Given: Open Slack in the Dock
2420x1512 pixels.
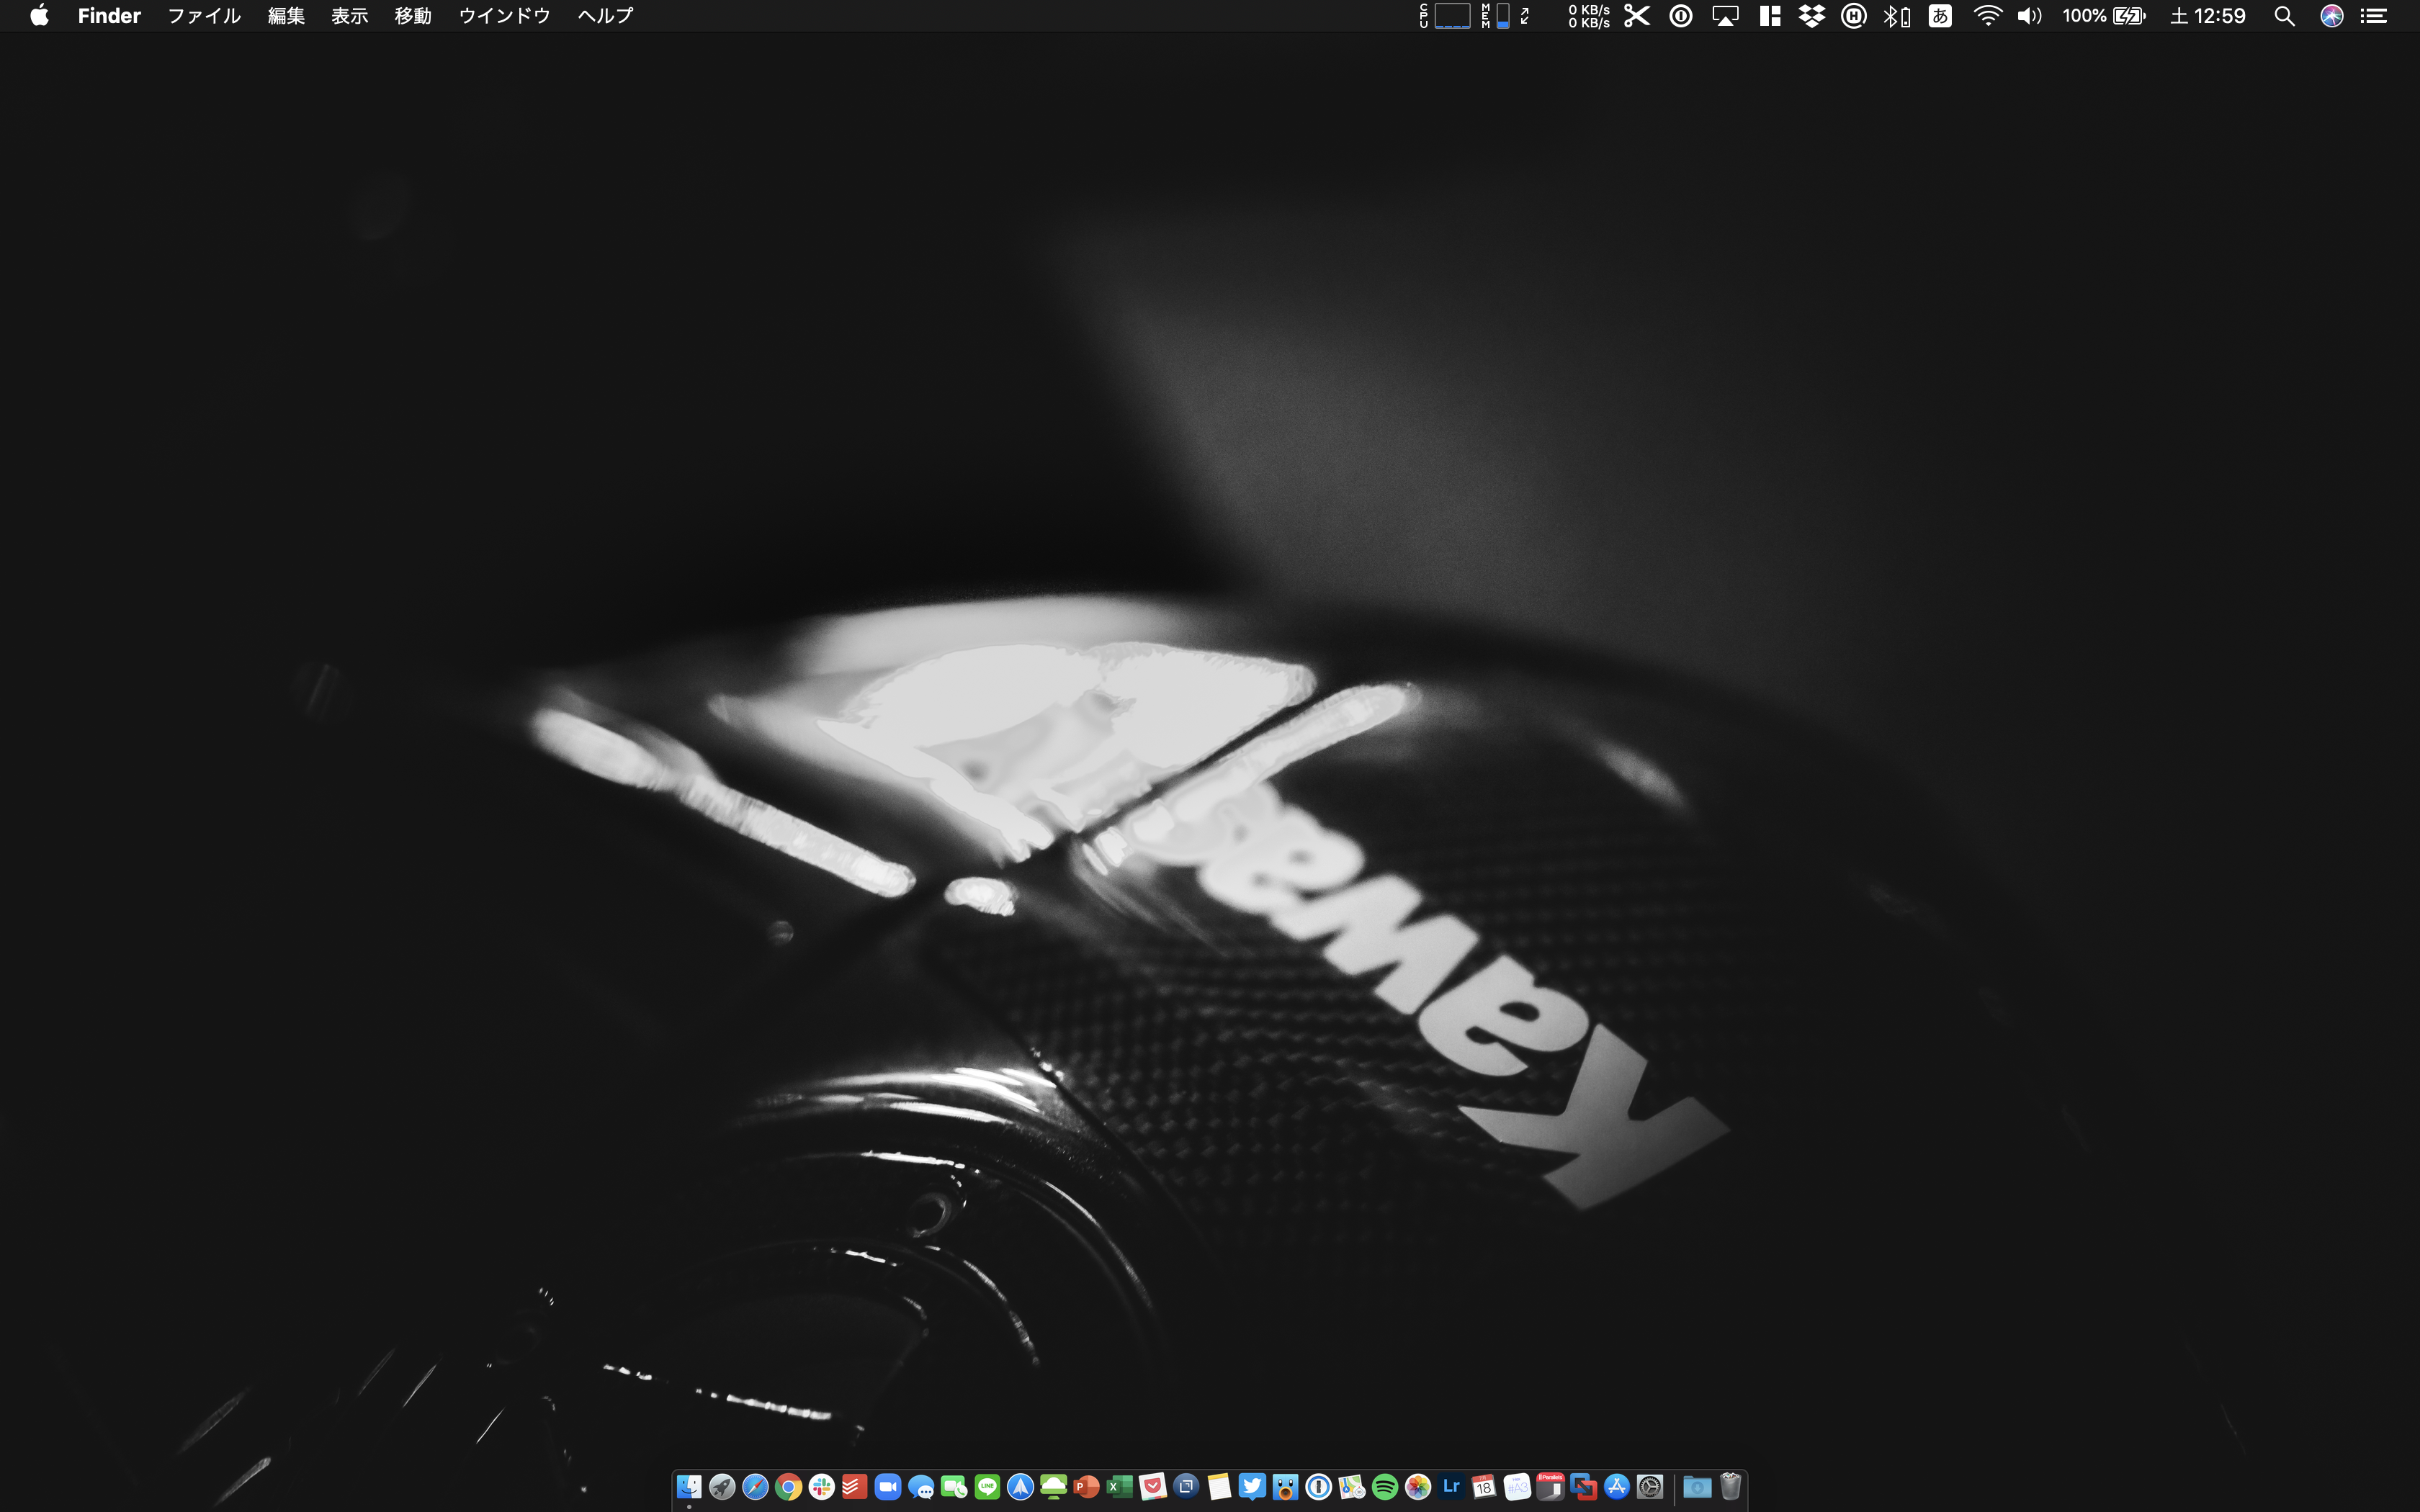Looking at the screenshot, I should coord(821,1487).
